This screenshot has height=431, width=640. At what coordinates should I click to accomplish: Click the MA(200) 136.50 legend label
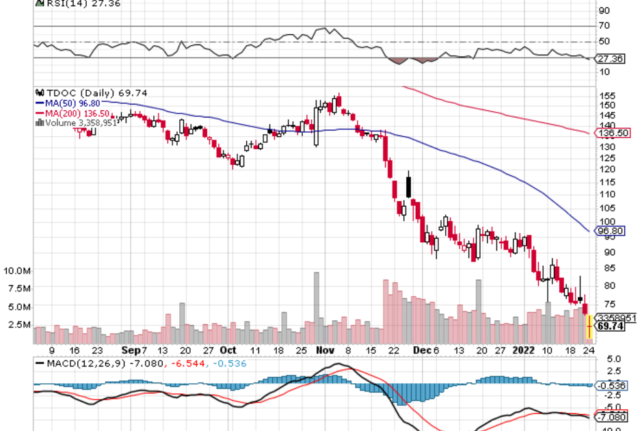tap(75, 114)
